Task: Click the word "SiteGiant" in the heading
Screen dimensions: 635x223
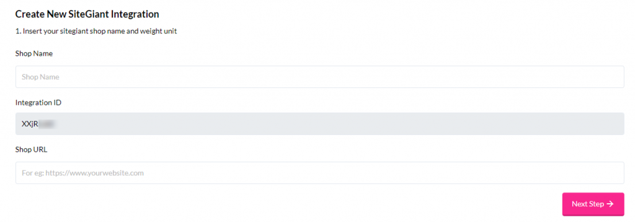Action: click(x=91, y=14)
